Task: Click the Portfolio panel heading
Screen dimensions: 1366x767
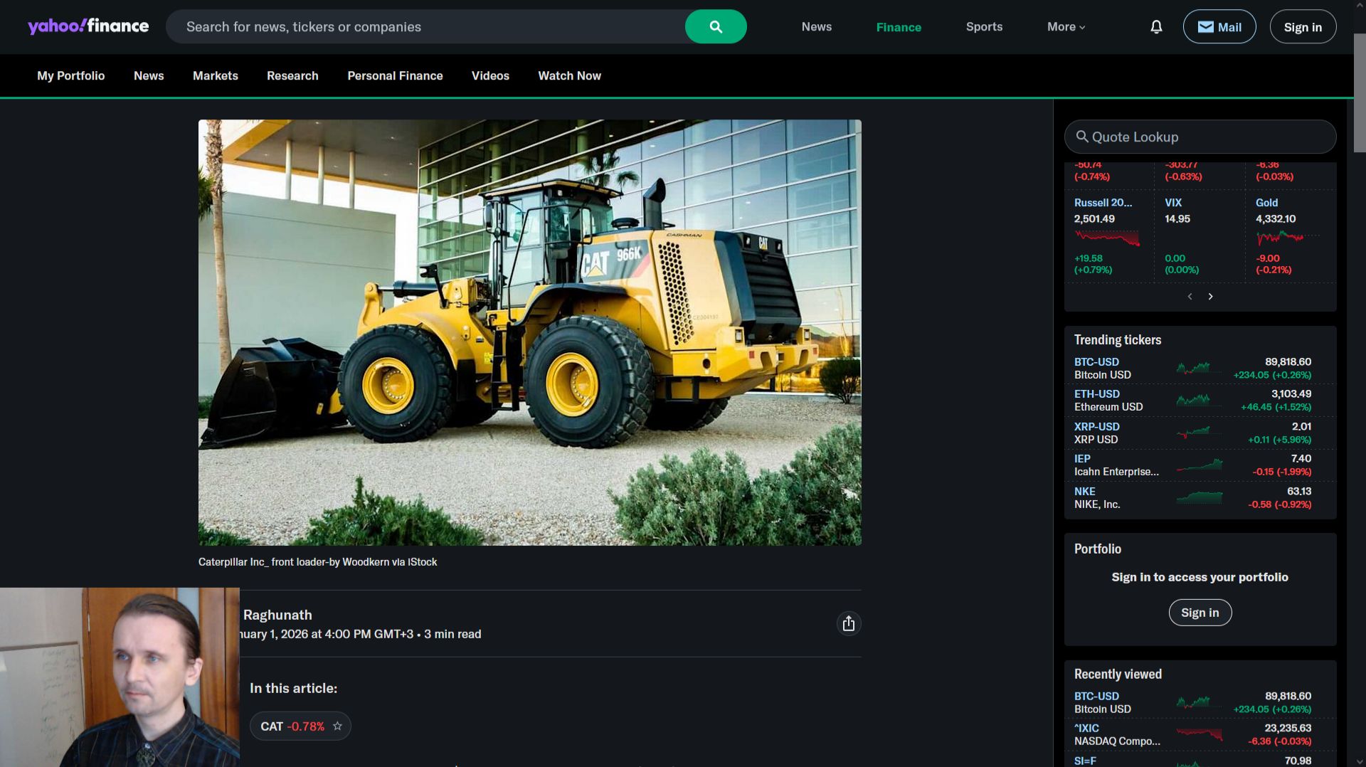Action: (1098, 549)
